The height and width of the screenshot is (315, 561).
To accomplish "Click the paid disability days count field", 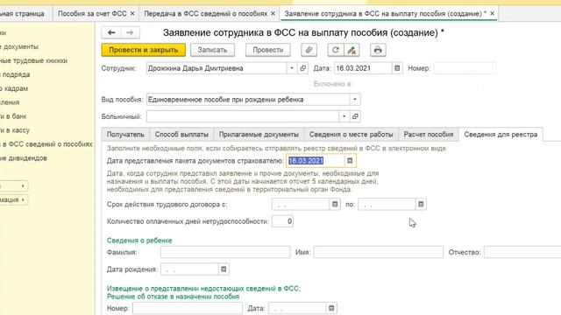I will click(x=282, y=221).
